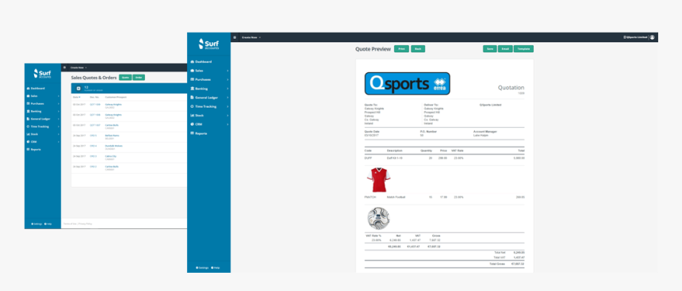Expand Purchases chevron in Quote Preview window sidebar
Screen dimensions: 682x291
click(228, 79)
